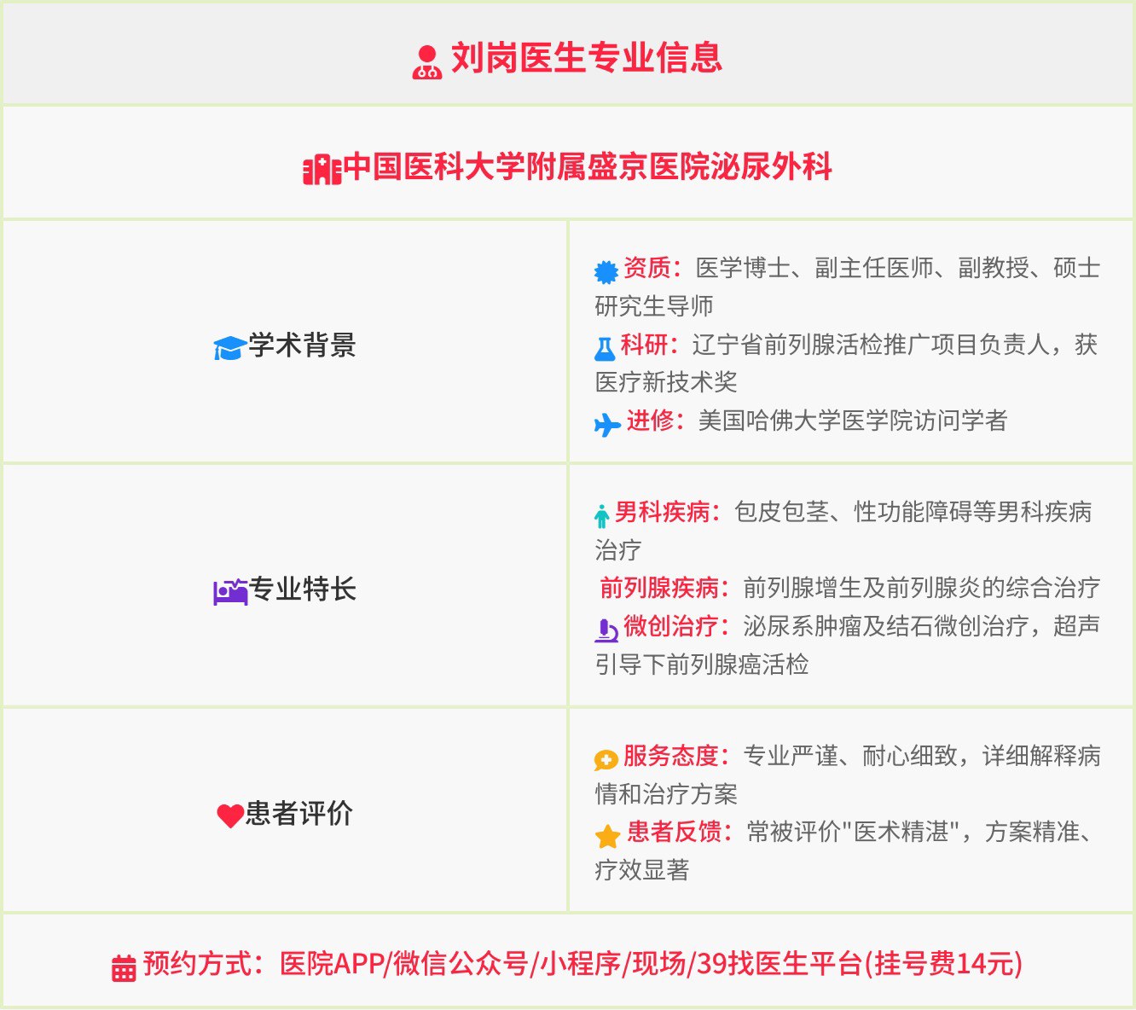Click the male figure icon beside 男科疾病

coord(602,515)
